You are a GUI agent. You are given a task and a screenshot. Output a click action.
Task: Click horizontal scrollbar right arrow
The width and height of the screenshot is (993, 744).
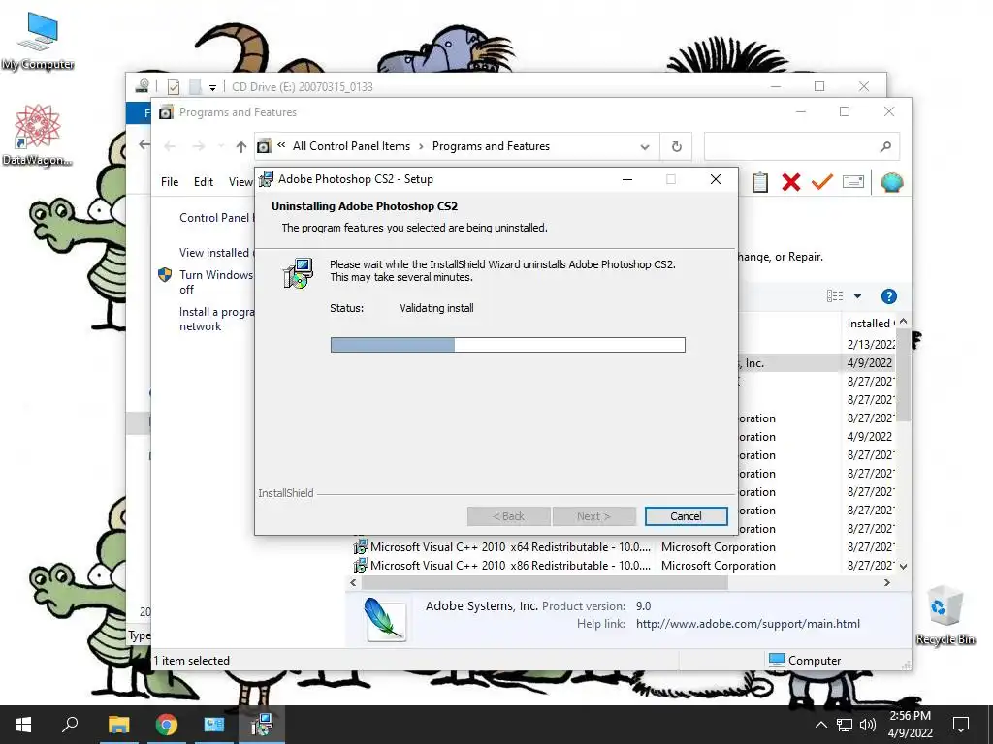pyautogui.click(x=887, y=582)
